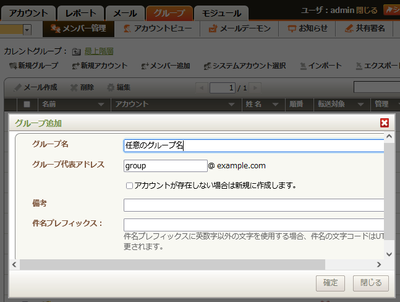Click the pencil icon of メール作成
Image resolution: width=400 pixels, height=302 pixels.
coord(17,87)
